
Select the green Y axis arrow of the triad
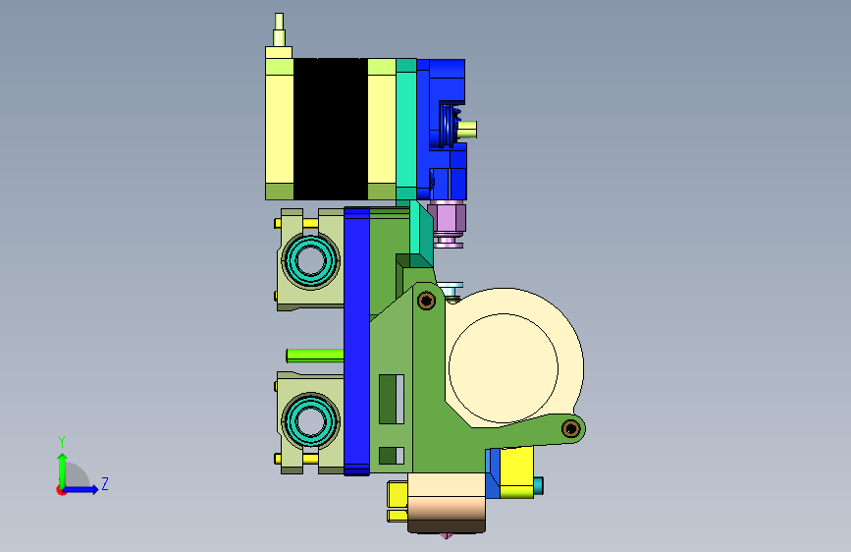click(62, 469)
